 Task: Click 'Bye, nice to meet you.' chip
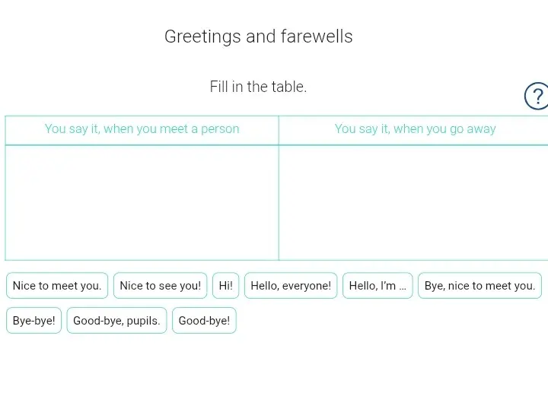479,286
